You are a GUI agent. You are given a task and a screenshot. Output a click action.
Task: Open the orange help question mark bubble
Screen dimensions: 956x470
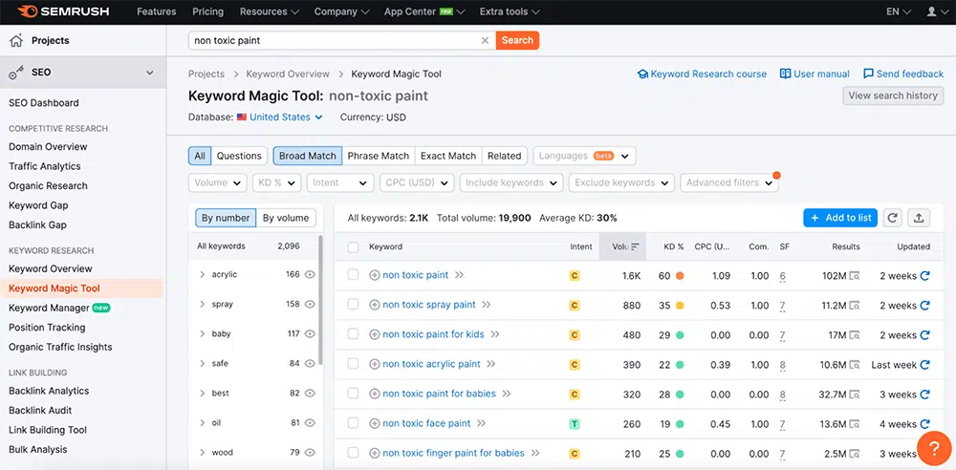click(x=932, y=448)
